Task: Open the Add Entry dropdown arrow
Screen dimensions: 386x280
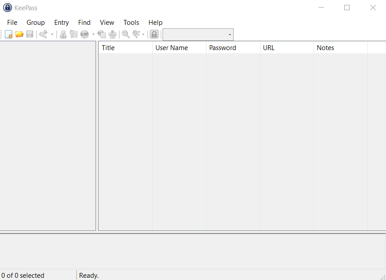Action: click(52, 34)
